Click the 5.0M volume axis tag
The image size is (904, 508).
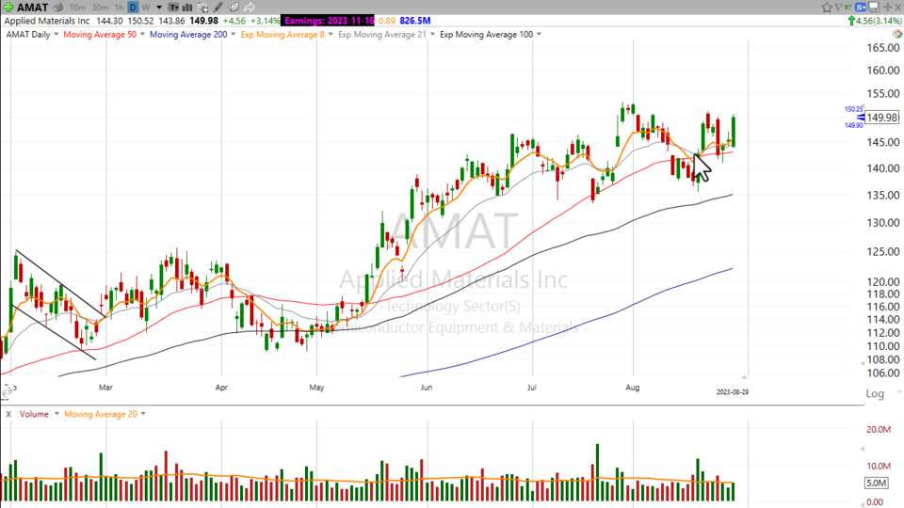pos(876,483)
